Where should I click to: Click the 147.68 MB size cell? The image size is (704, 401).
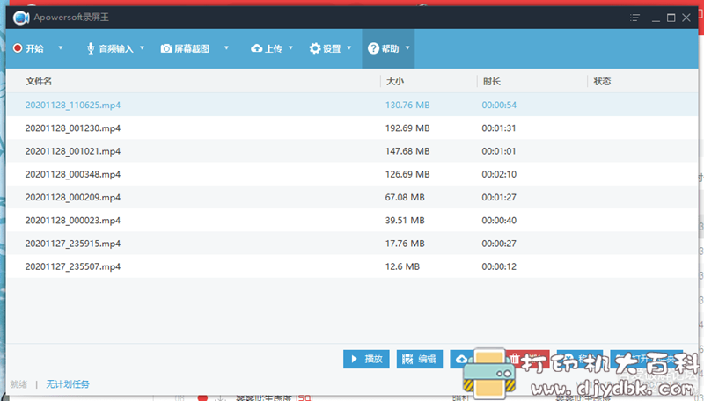tap(407, 151)
